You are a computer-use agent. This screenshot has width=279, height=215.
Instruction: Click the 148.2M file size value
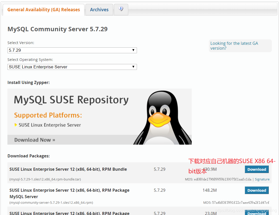[x=210, y=190]
